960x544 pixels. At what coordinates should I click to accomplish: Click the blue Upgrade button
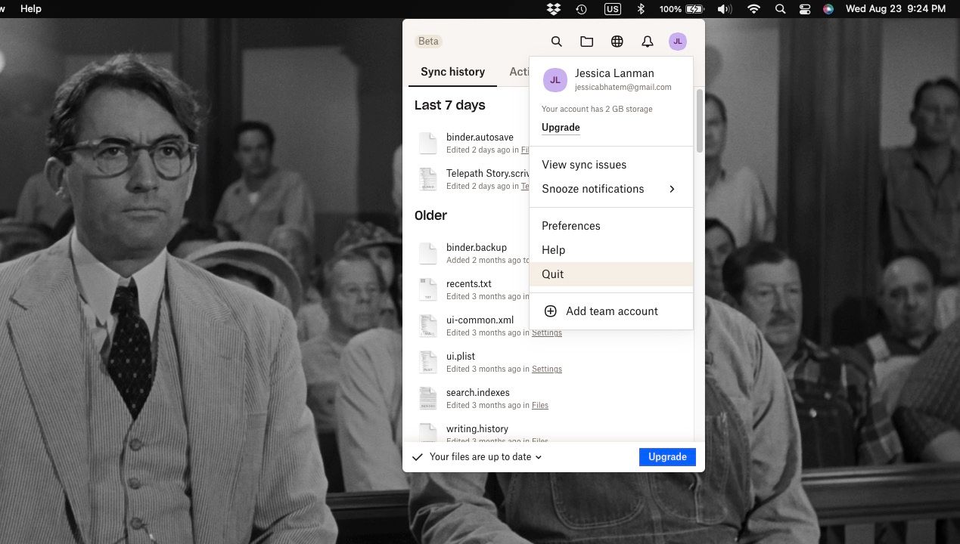[666, 456]
